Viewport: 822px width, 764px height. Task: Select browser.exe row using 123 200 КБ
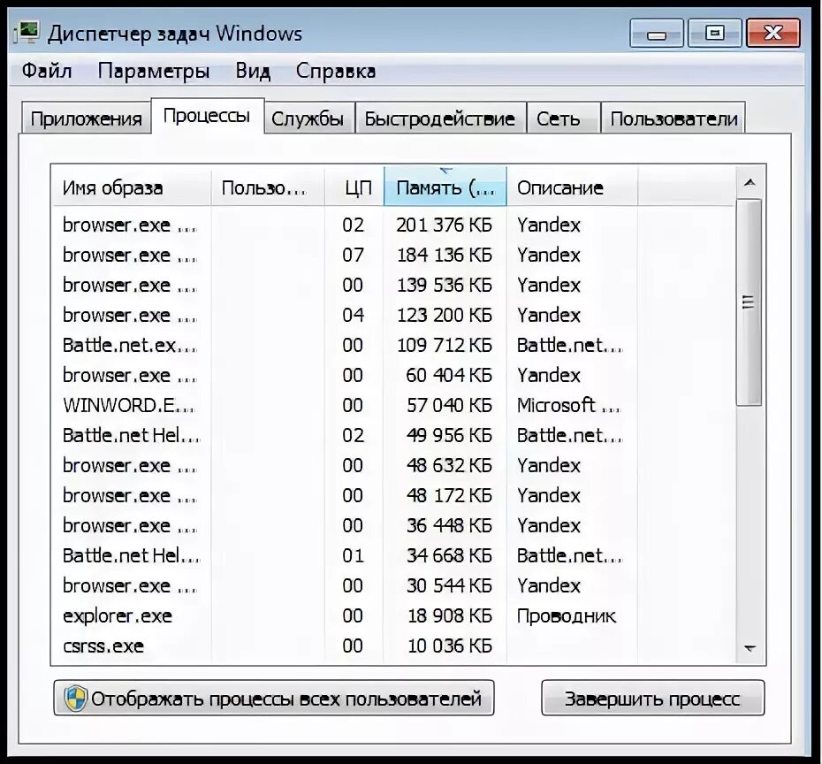[x=393, y=315]
